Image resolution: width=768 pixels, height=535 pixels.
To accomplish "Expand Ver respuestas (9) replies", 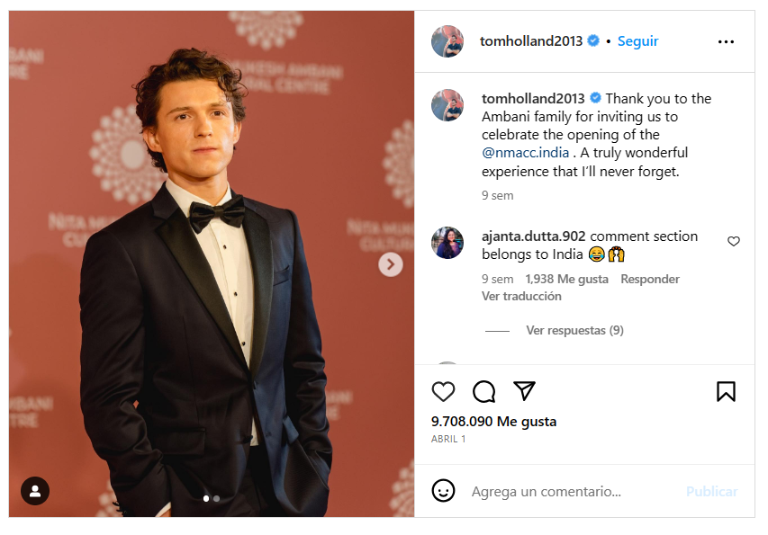I will [x=574, y=331].
